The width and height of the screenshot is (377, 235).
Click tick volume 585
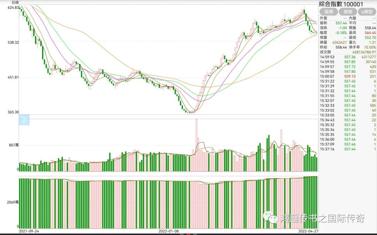[x=373, y=105]
